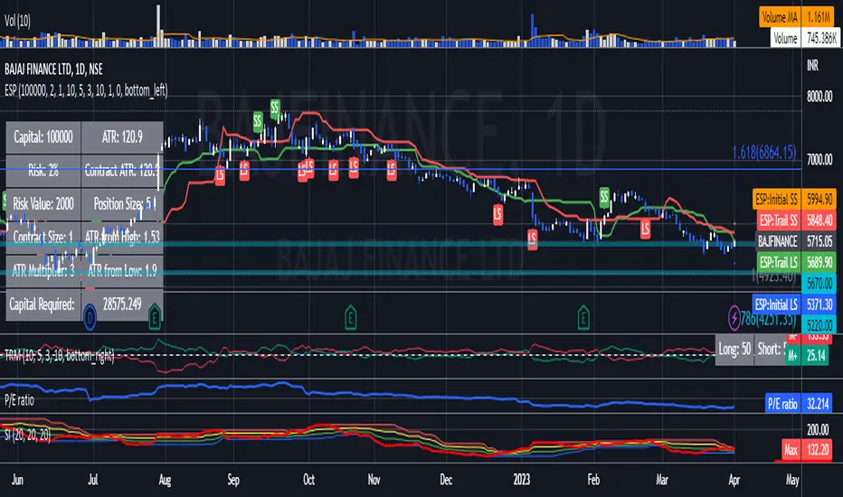Click the Apr label on time axis

click(x=734, y=479)
